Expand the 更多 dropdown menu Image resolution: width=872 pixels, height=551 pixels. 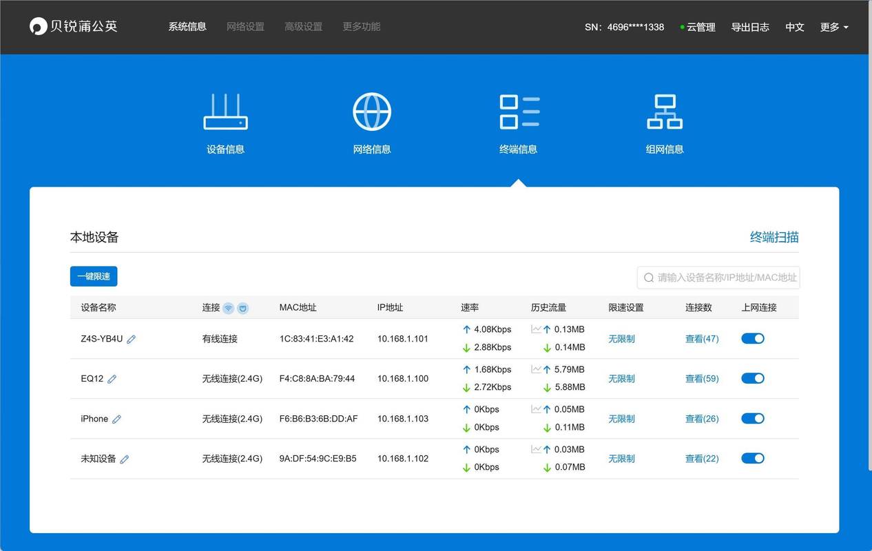[834, 27]
